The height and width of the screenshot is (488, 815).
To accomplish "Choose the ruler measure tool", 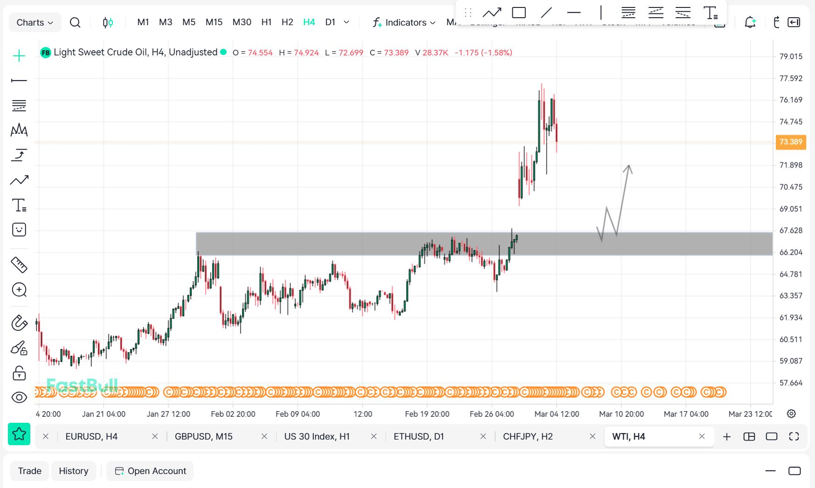I will click(19, 265).
